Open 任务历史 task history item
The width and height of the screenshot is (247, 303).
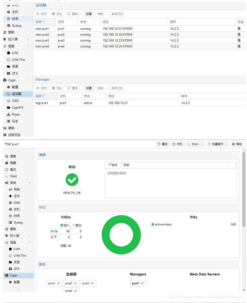pyautogui.click(x=12, y=135)
